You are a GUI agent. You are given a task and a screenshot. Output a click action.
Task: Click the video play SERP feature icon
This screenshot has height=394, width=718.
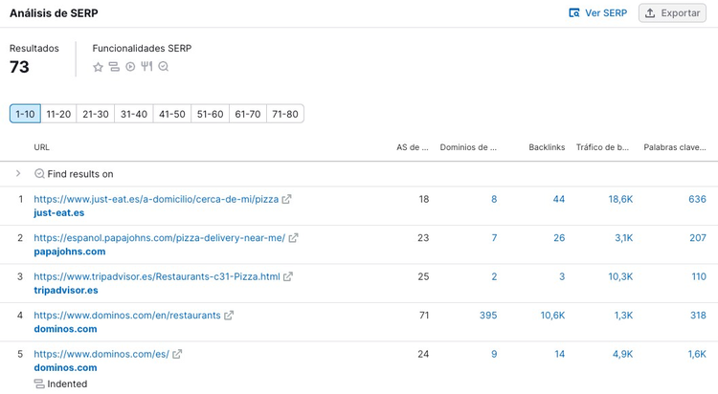[130, 67]
